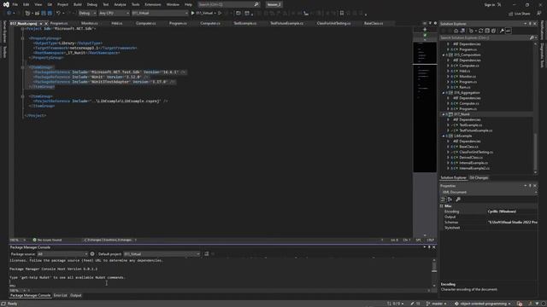This screenshot has height=307, width=547.
Task: Switch to the ClassForUnitTesting.cs tab
Action: [x=334, y=23]
